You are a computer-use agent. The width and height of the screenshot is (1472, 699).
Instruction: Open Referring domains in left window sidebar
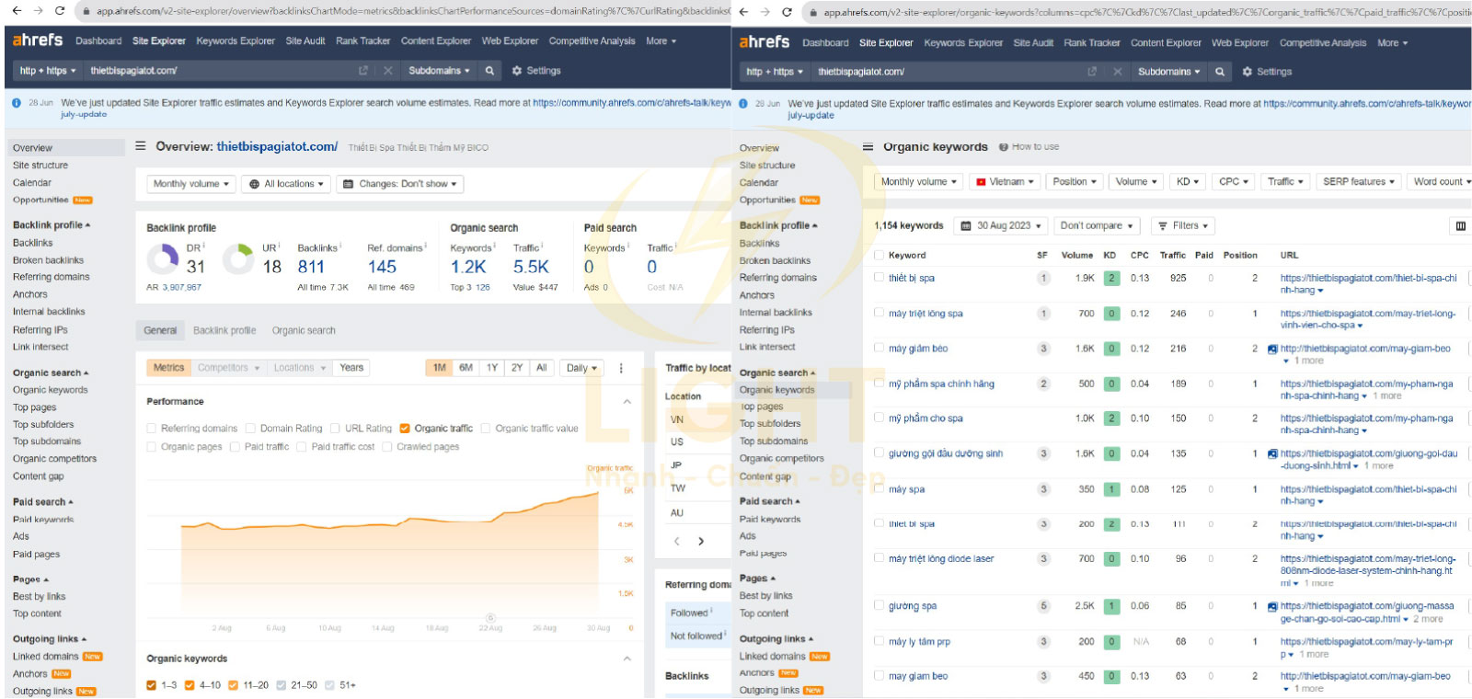coord(52,277)
